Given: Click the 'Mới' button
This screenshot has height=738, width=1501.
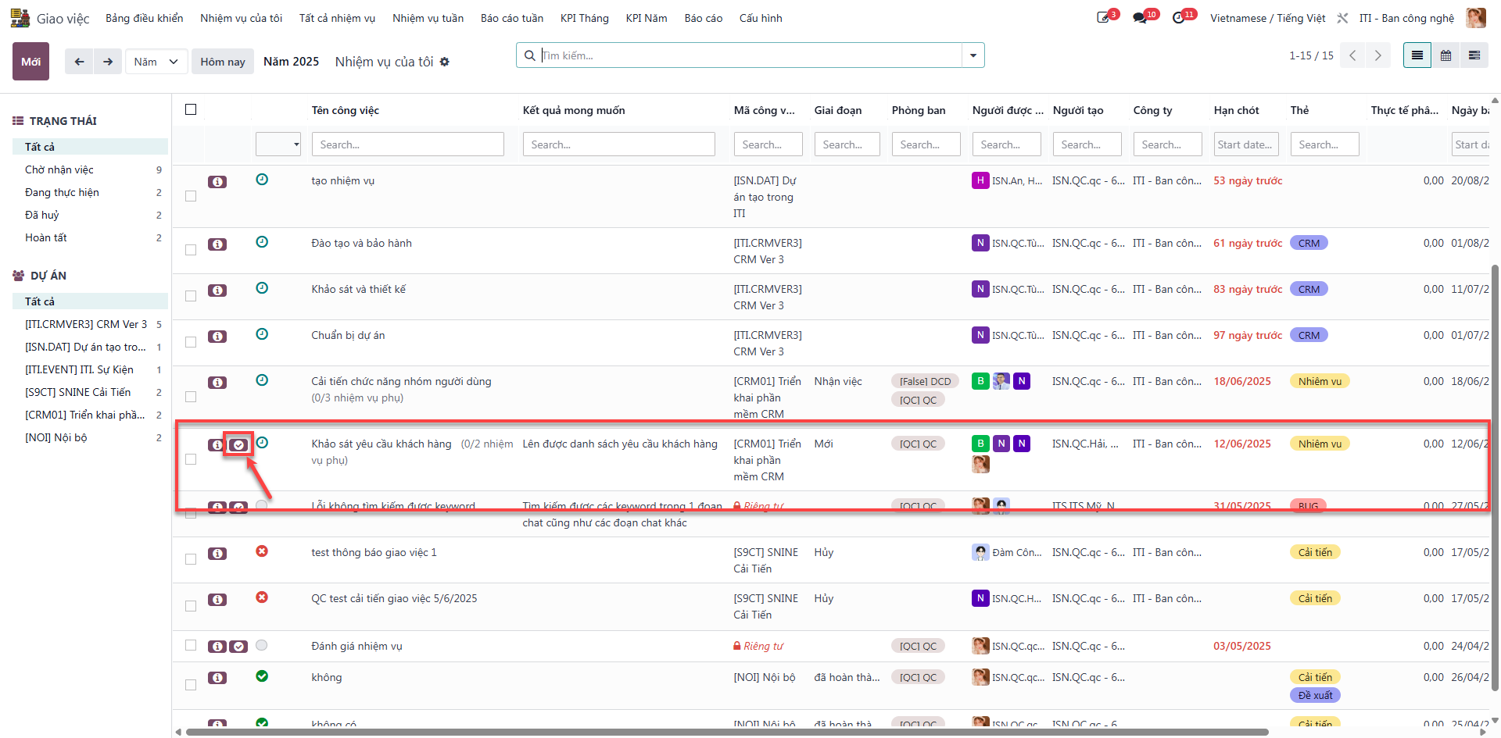Looking at the screenshot, I should tap(30, 62).
